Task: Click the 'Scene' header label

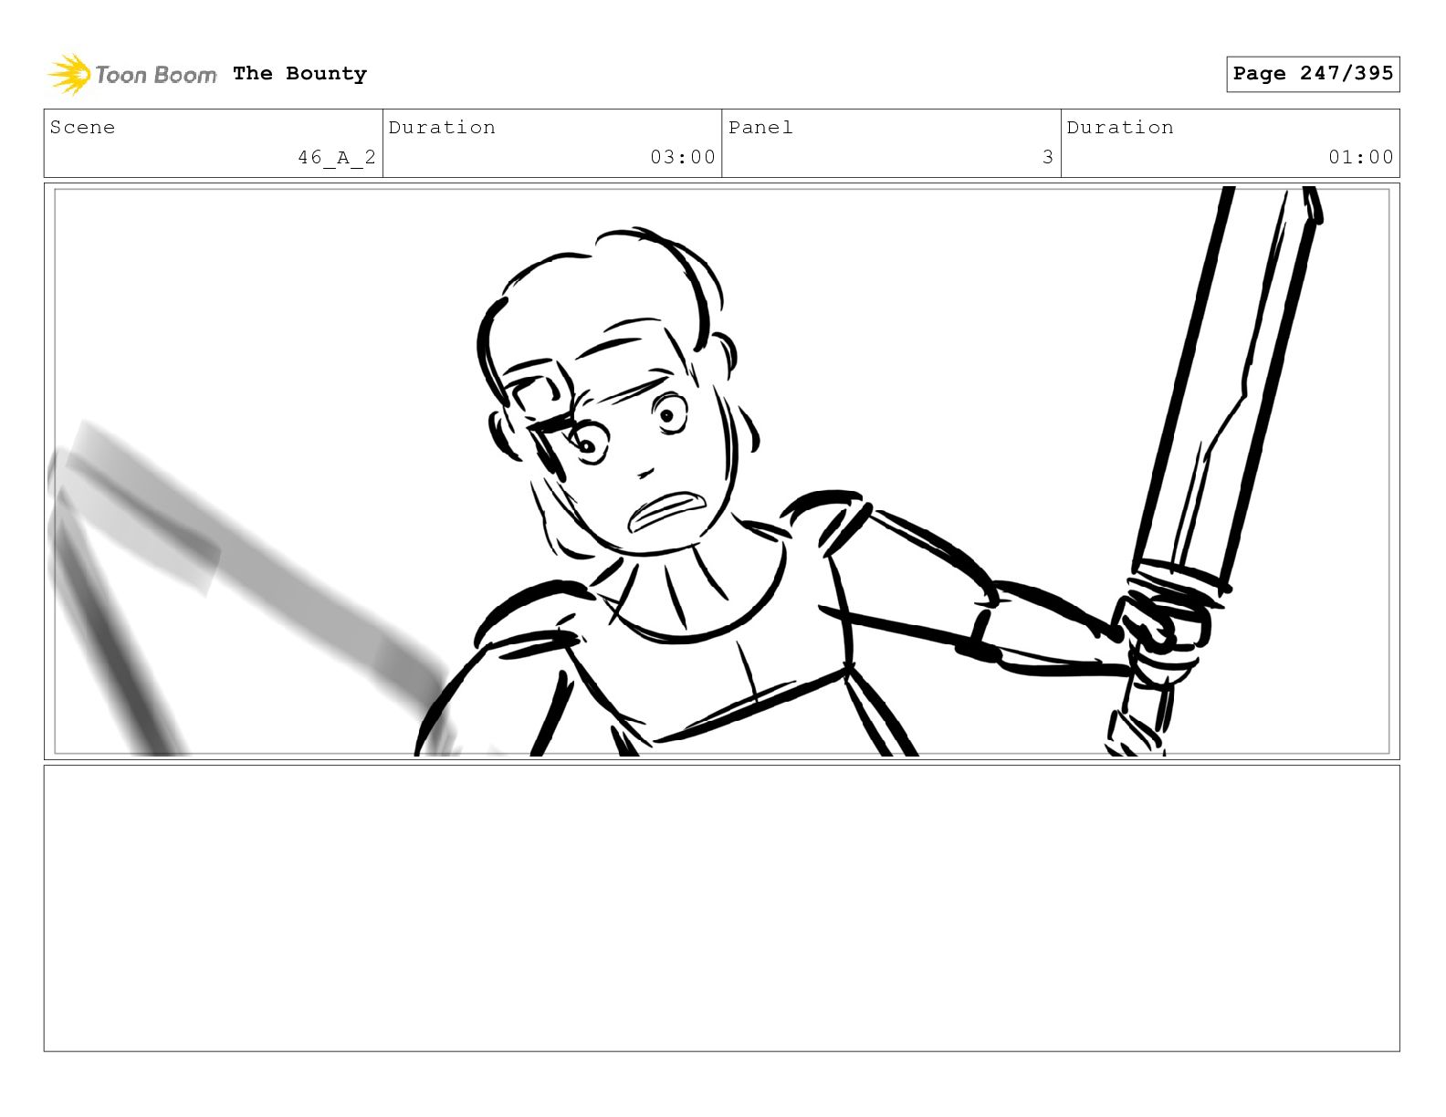Action: 82,128
